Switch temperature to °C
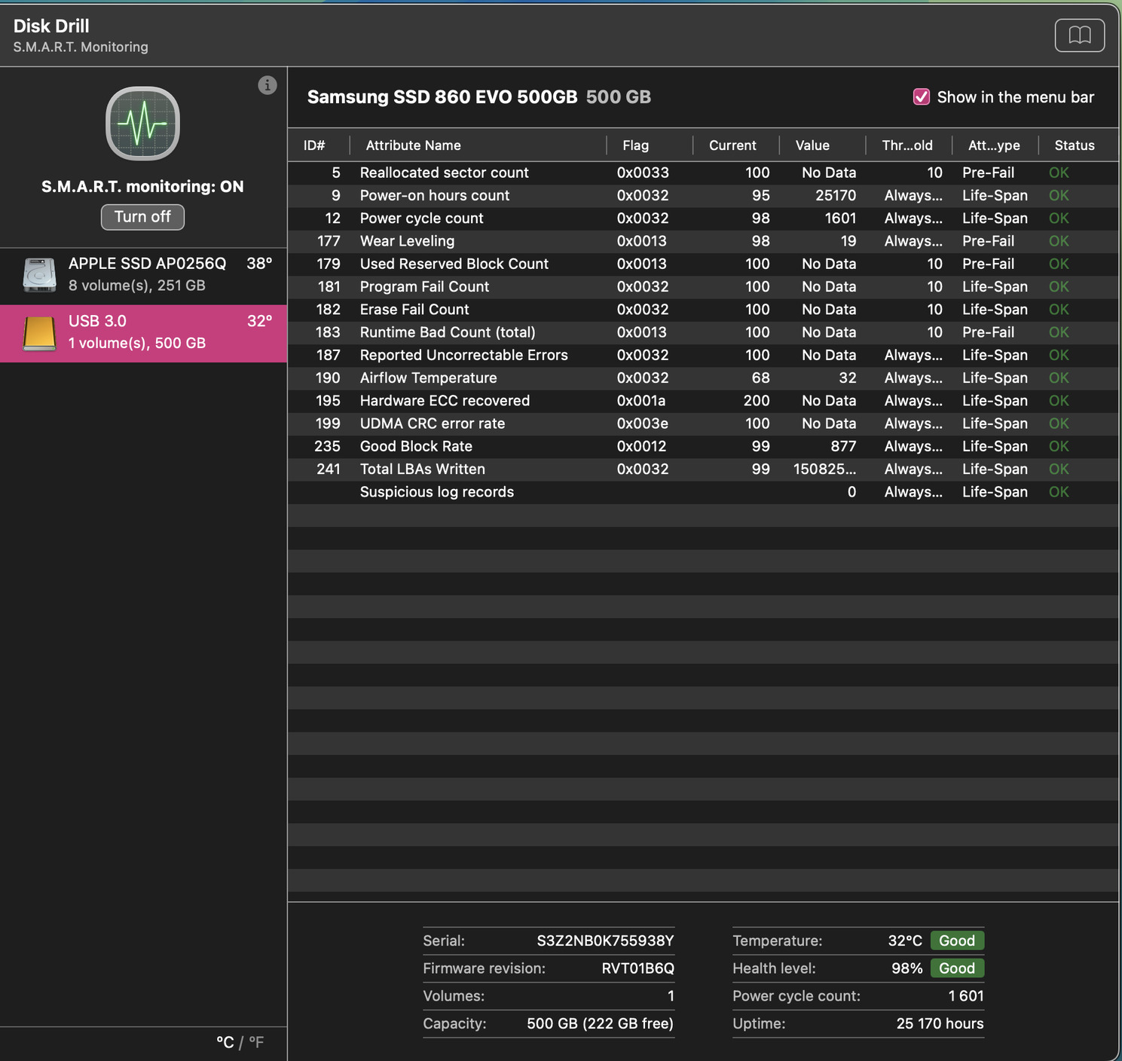 click(x=225, y=1042)
